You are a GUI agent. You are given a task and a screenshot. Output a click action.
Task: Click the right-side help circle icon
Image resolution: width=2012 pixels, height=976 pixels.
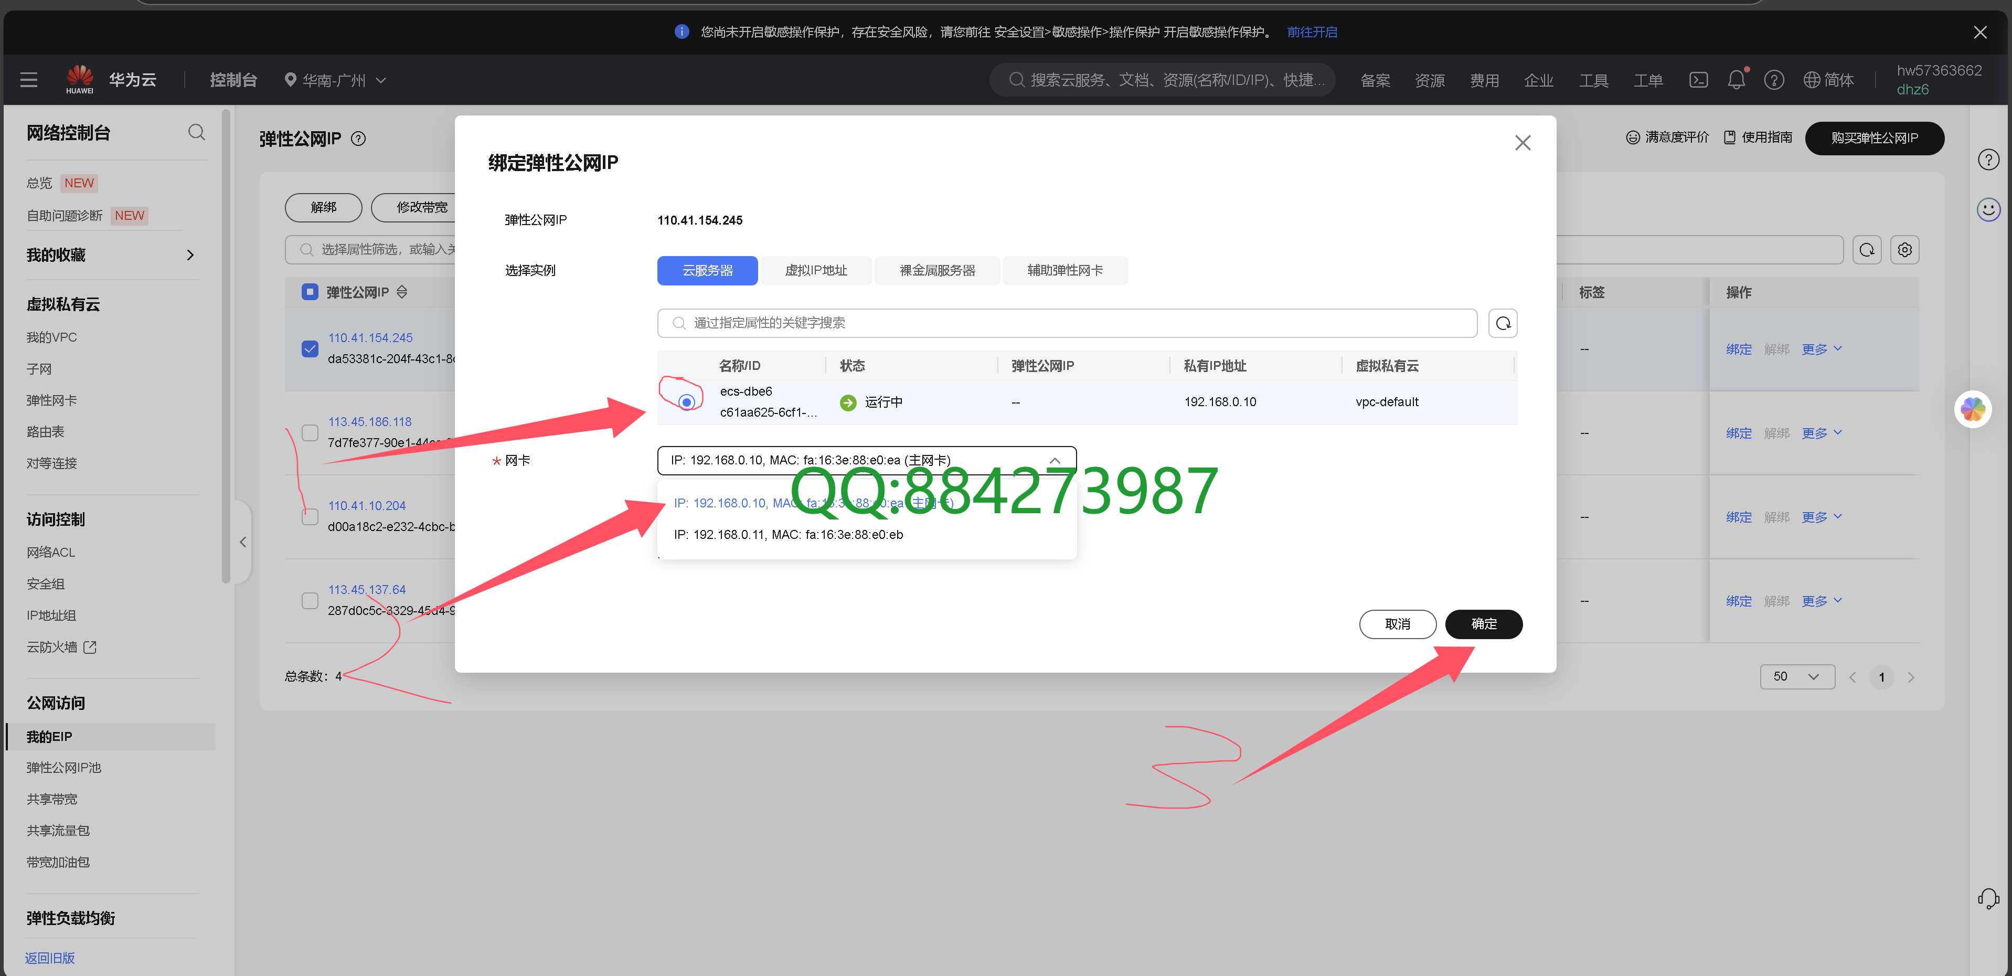click(x=1988, y=160)
